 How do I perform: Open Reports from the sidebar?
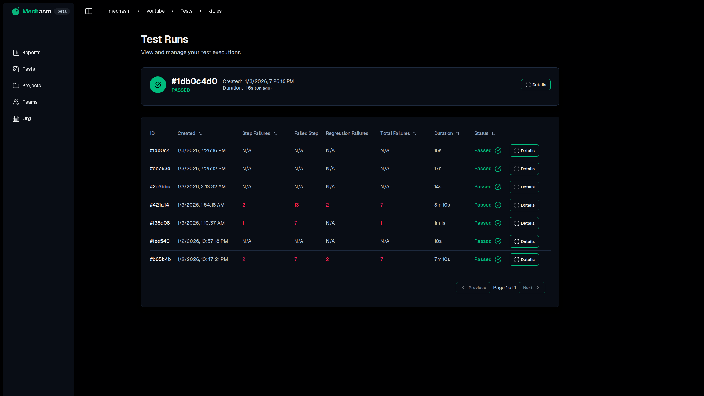(31, 53)
